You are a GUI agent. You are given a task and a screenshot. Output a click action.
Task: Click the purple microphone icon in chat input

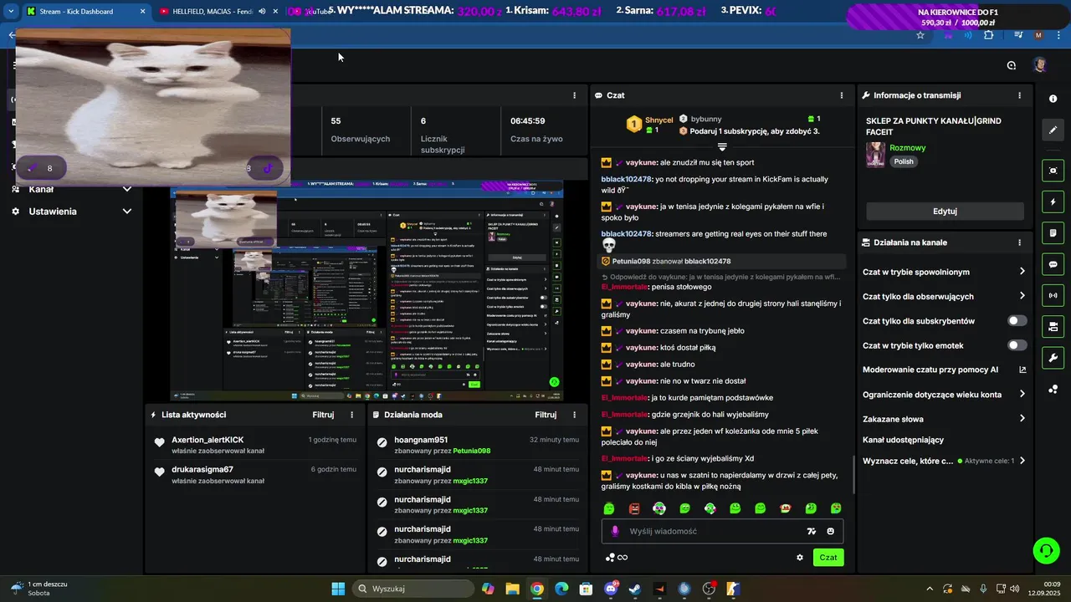pos(615,531)
